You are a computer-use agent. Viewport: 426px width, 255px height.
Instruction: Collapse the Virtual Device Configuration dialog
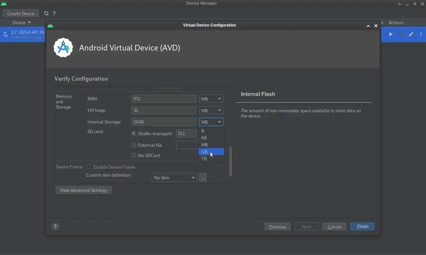(368, 26)
